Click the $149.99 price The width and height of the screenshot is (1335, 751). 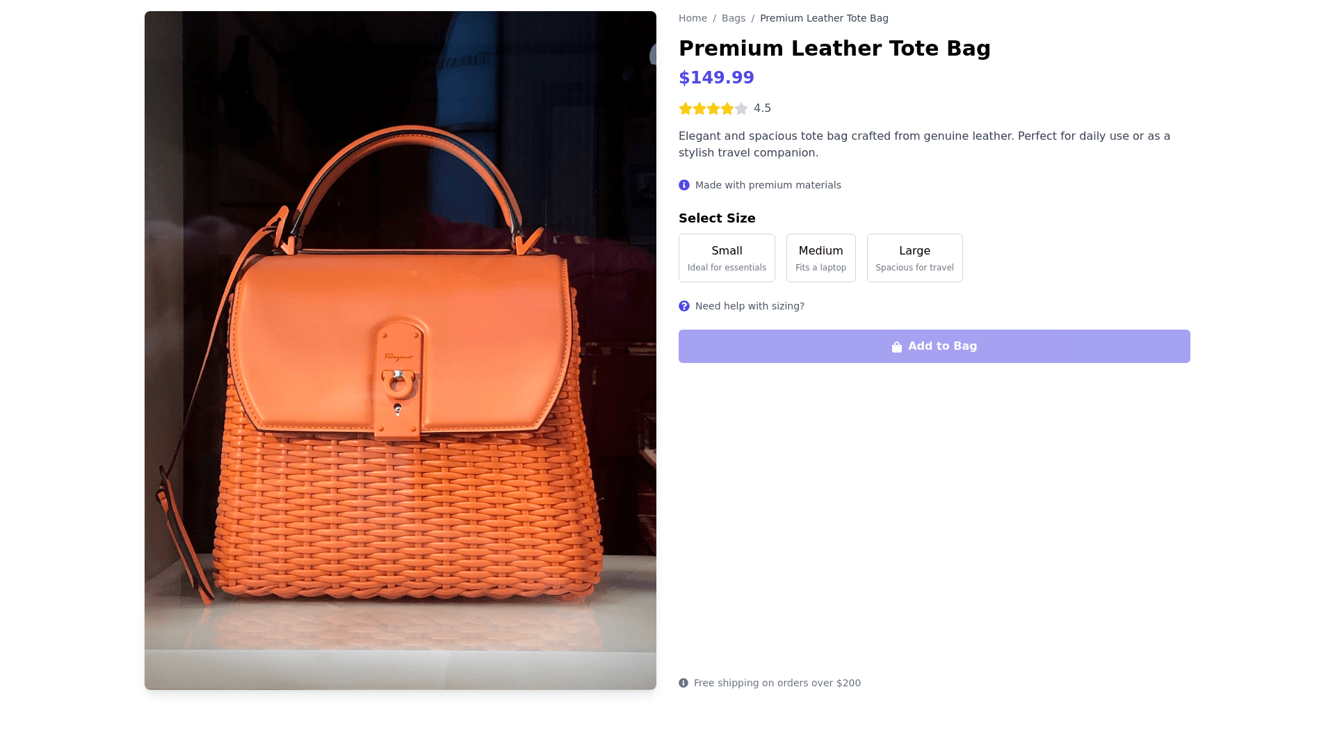pyautogui.click(x=716, y=78)
